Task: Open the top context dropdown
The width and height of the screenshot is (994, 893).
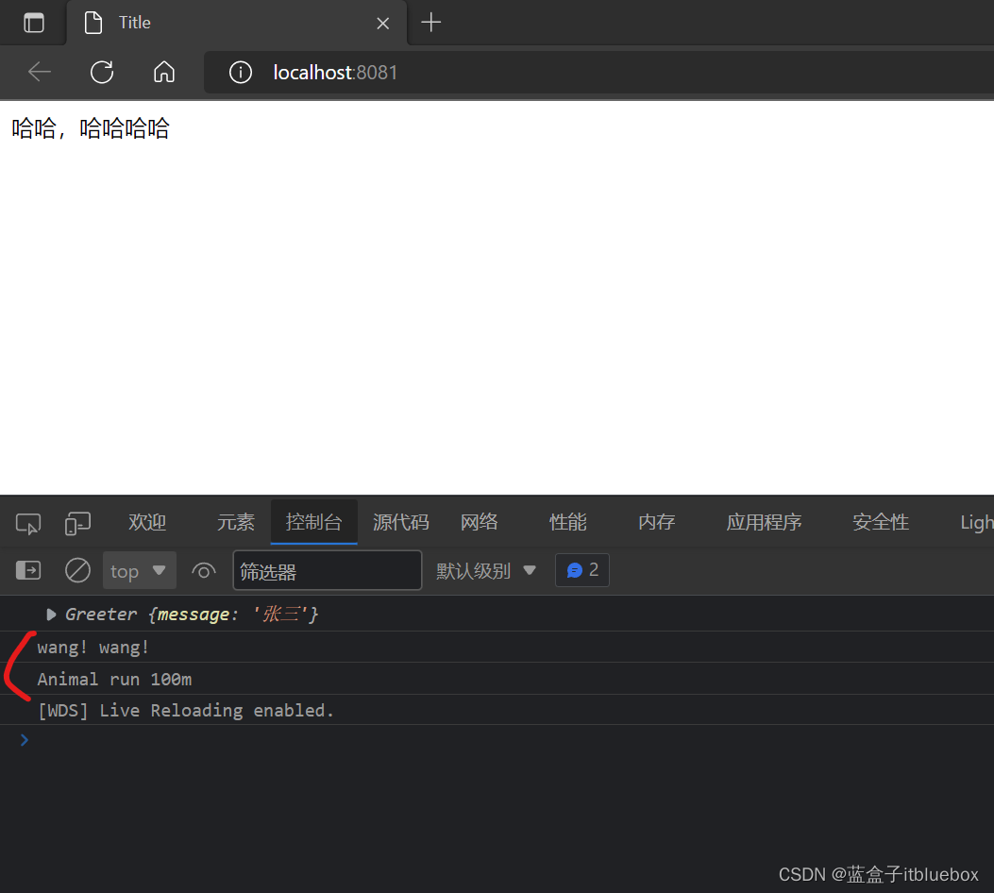Action: click(140, 571)
